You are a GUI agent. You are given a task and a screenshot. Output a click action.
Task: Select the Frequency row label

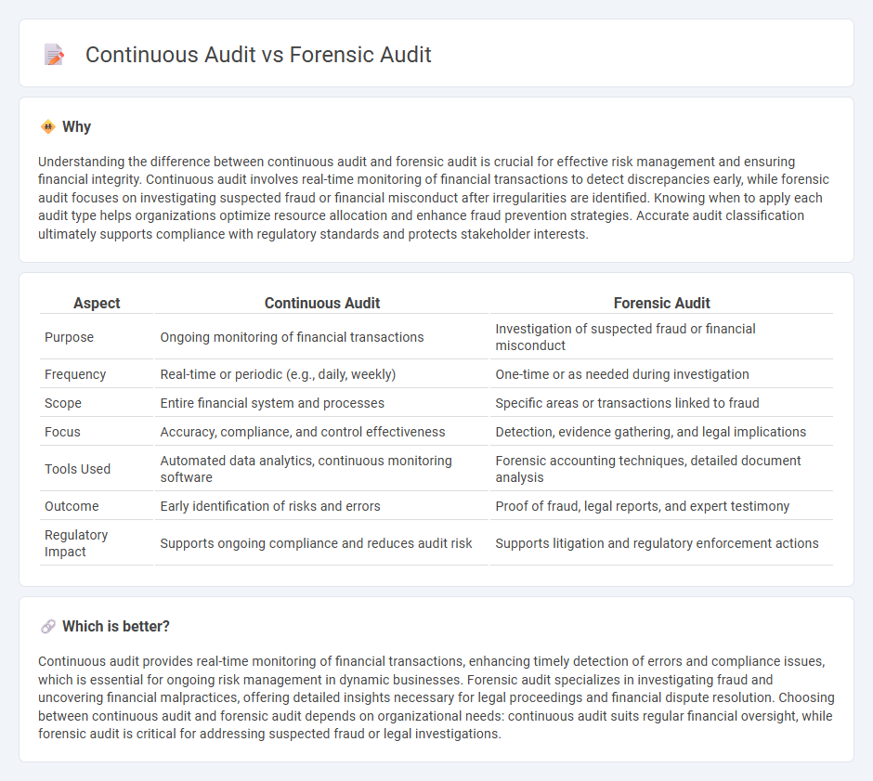tap(75, 374)
